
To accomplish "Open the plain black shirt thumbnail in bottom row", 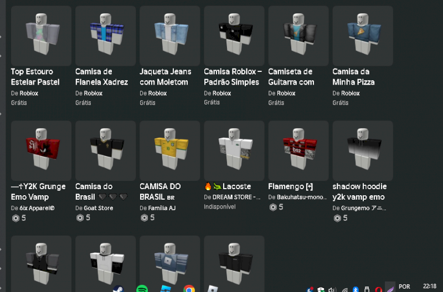I will (234, 264).
